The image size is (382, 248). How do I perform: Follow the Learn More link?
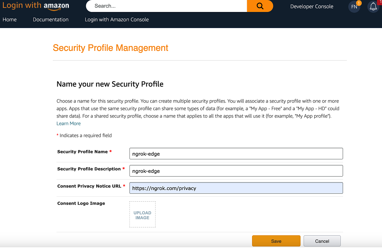[x=69, y=123]
